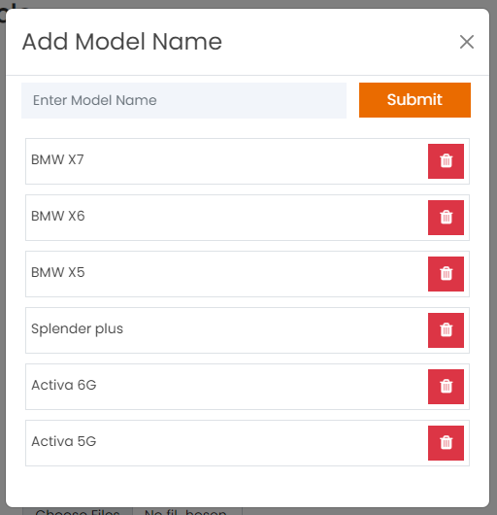The height and width of the screenshot is (515, 497).
Task: Remove BMW X6 using its trash icon
Action: tap(446, 218)
